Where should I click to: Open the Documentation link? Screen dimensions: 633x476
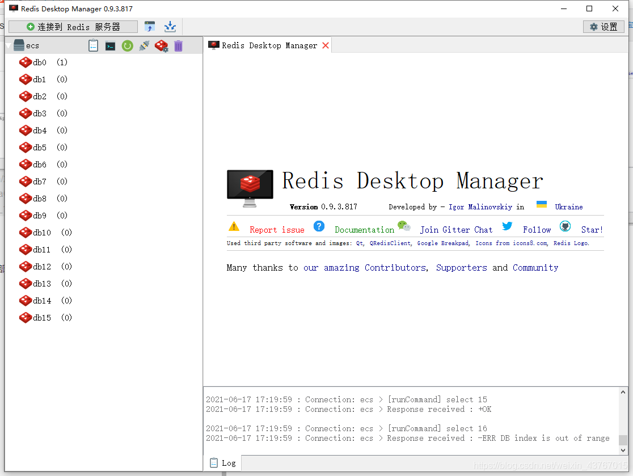[x=365, y=230]
